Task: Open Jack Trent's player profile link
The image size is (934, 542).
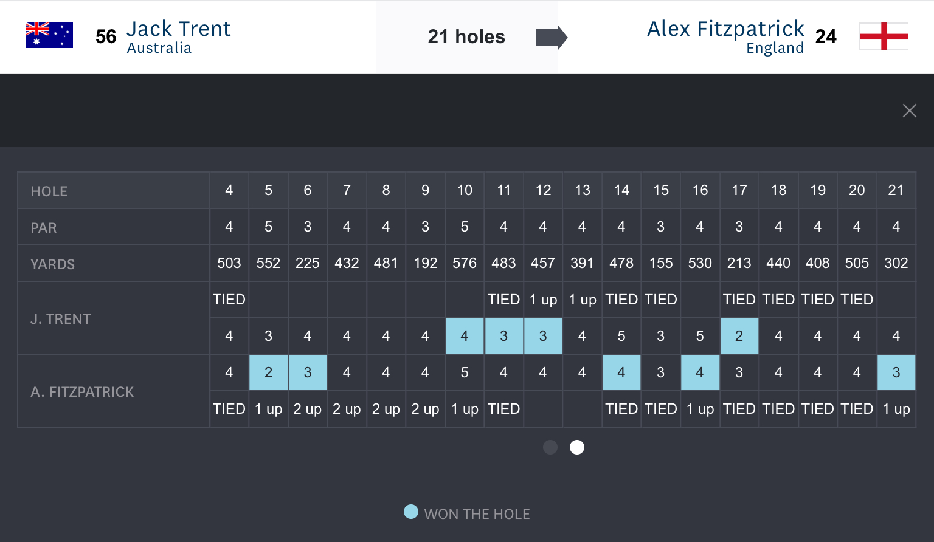Action: [178, 29]
